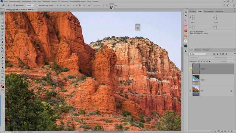The height and width of the screenshot is (133, 236).
Task: Select the Gradient tool
Action: click(3, 51)
